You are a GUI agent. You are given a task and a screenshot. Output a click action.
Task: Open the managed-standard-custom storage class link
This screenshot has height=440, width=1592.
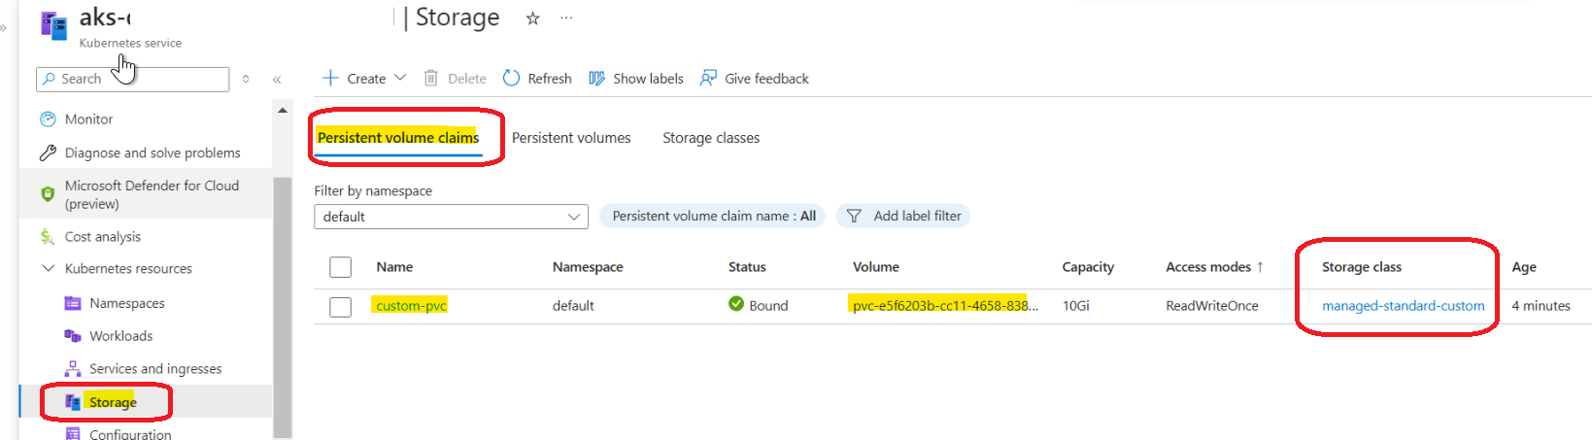point(1403,305)
